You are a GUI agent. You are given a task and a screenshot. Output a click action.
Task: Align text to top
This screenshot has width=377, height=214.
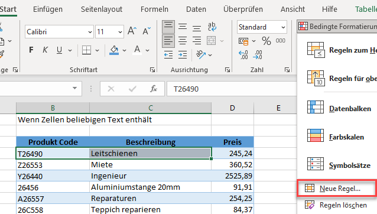coord(168,27)
